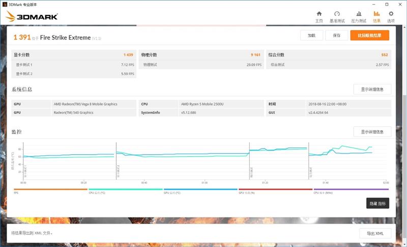Expand monitoring details with 显示详细信息 button
This screenshot has height=247, width=407.
372,132
